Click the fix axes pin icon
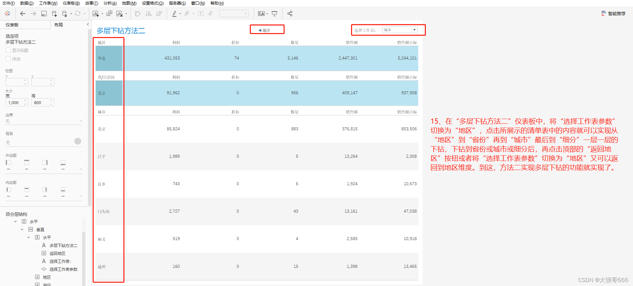This screenshot has height=286, width=633. [210, 14]
